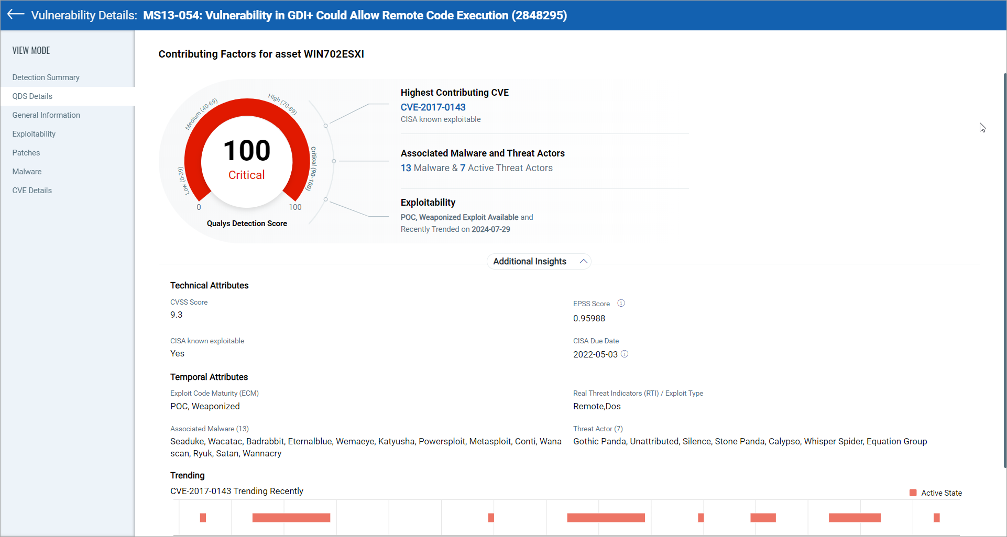Click the CISA Due Date 2022-05-03

(595, 354)
